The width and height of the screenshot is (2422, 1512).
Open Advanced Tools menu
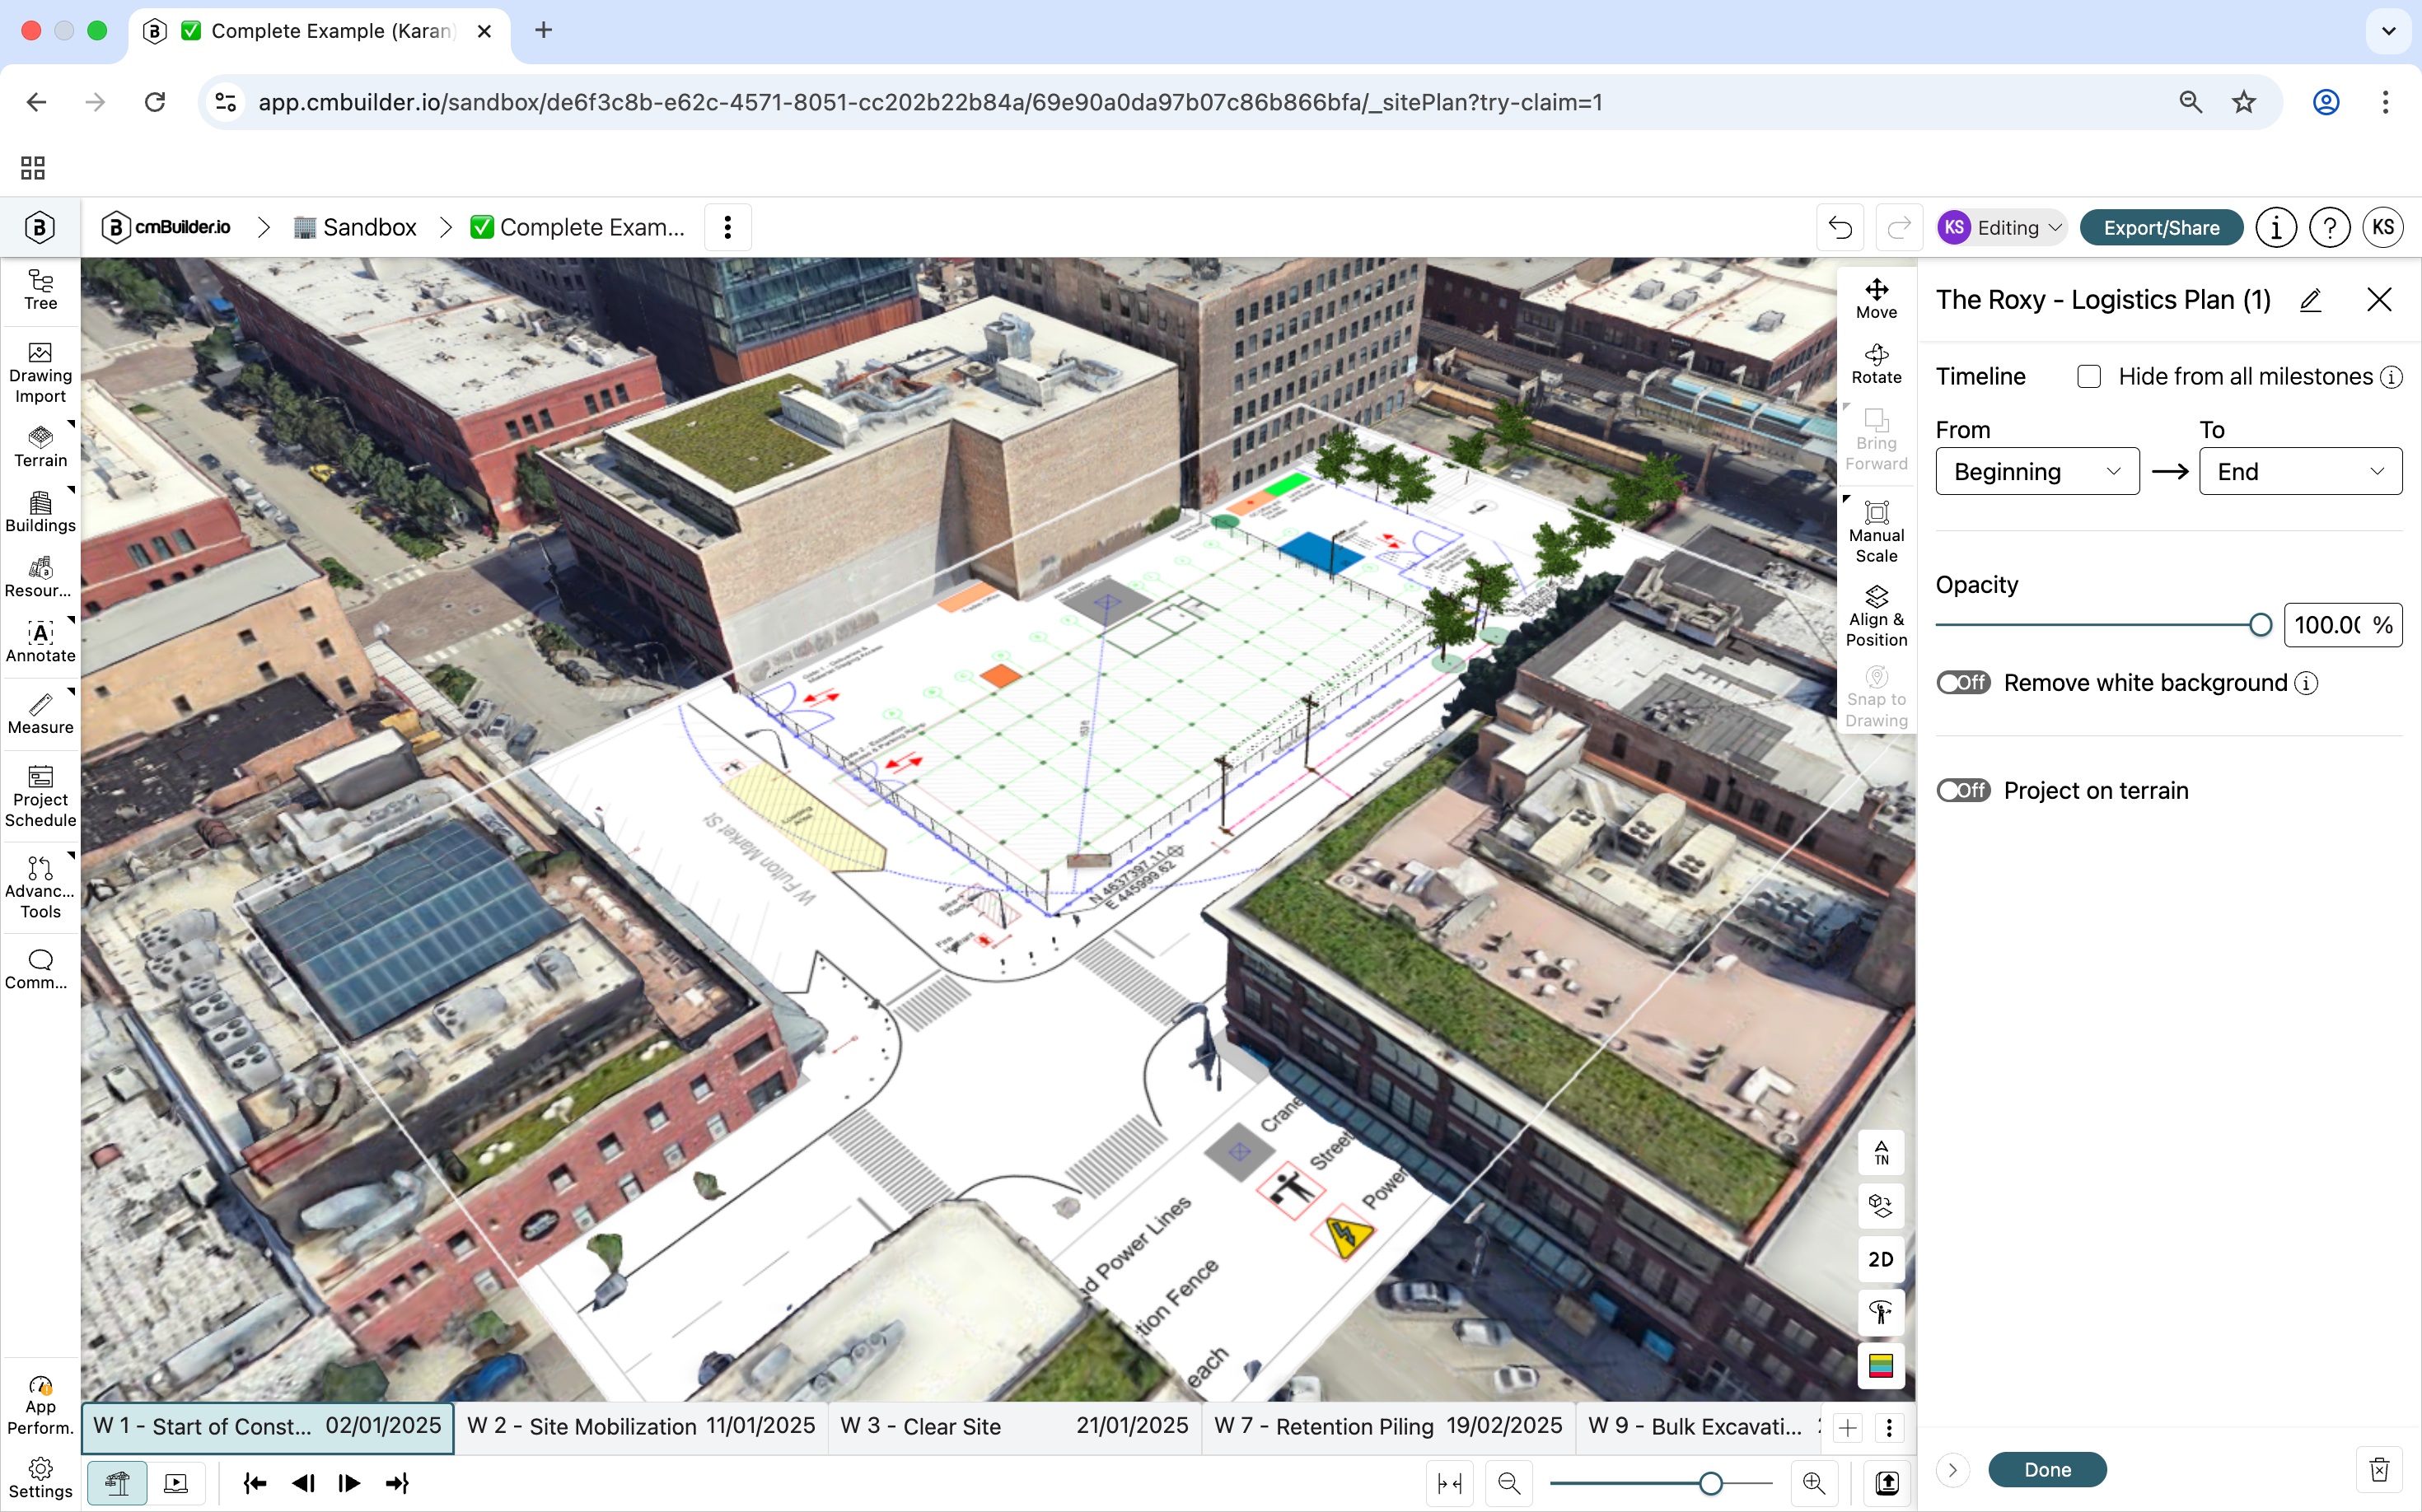[40, 888]
